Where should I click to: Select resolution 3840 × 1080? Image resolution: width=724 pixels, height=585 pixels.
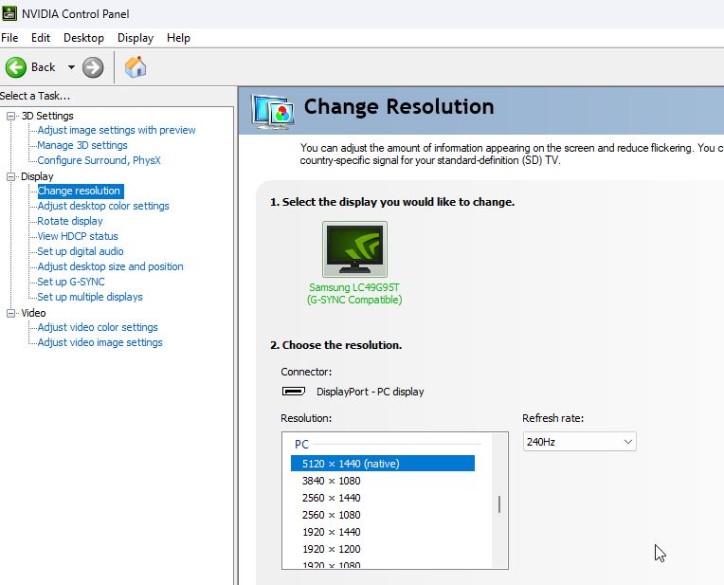331,481
